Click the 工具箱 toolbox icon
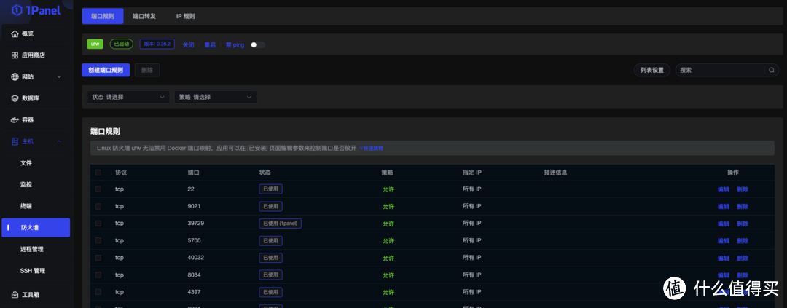The image size is (787, 308). pyautogui.click(x=15, y=294)
